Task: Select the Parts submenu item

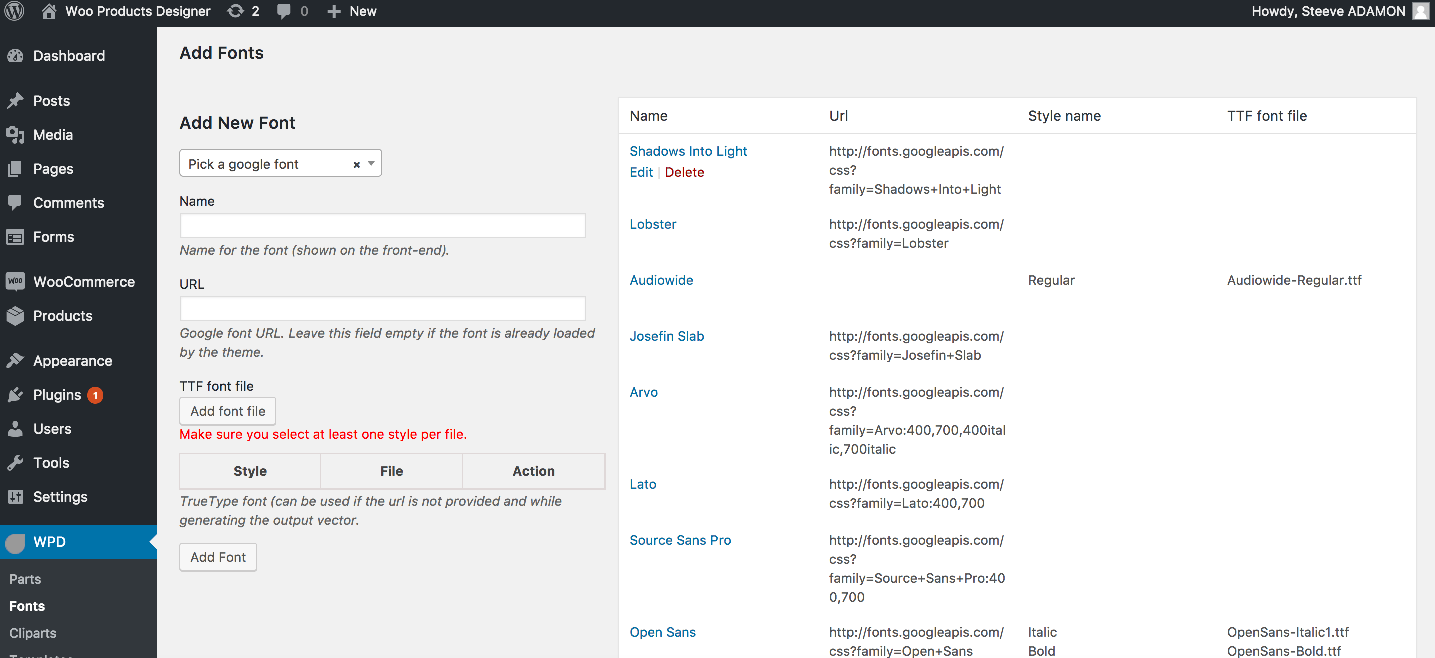Action: pos(25,579)
